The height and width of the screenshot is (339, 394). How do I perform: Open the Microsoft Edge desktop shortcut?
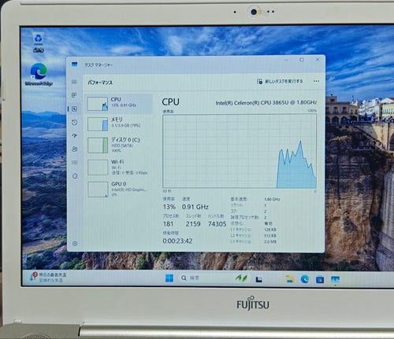click(x=39, y=74)
